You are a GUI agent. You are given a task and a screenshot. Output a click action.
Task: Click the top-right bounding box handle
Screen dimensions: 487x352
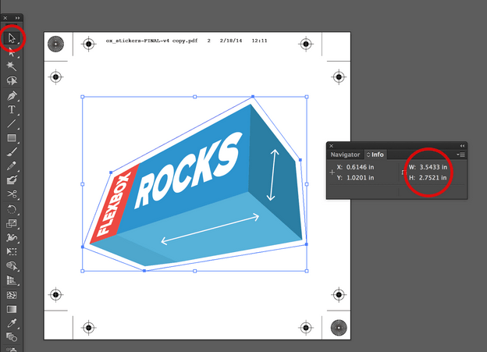307,97
